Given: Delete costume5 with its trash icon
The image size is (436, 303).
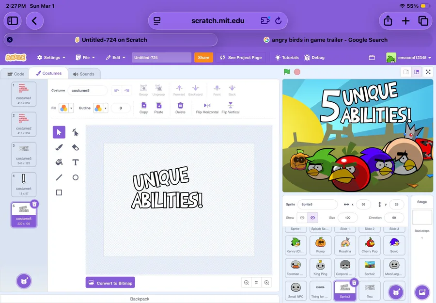Looking at the screenshot, I should tap(34, 204).
